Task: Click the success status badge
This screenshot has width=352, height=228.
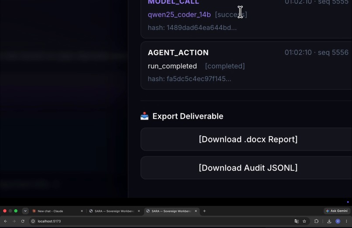Action: 231,14
